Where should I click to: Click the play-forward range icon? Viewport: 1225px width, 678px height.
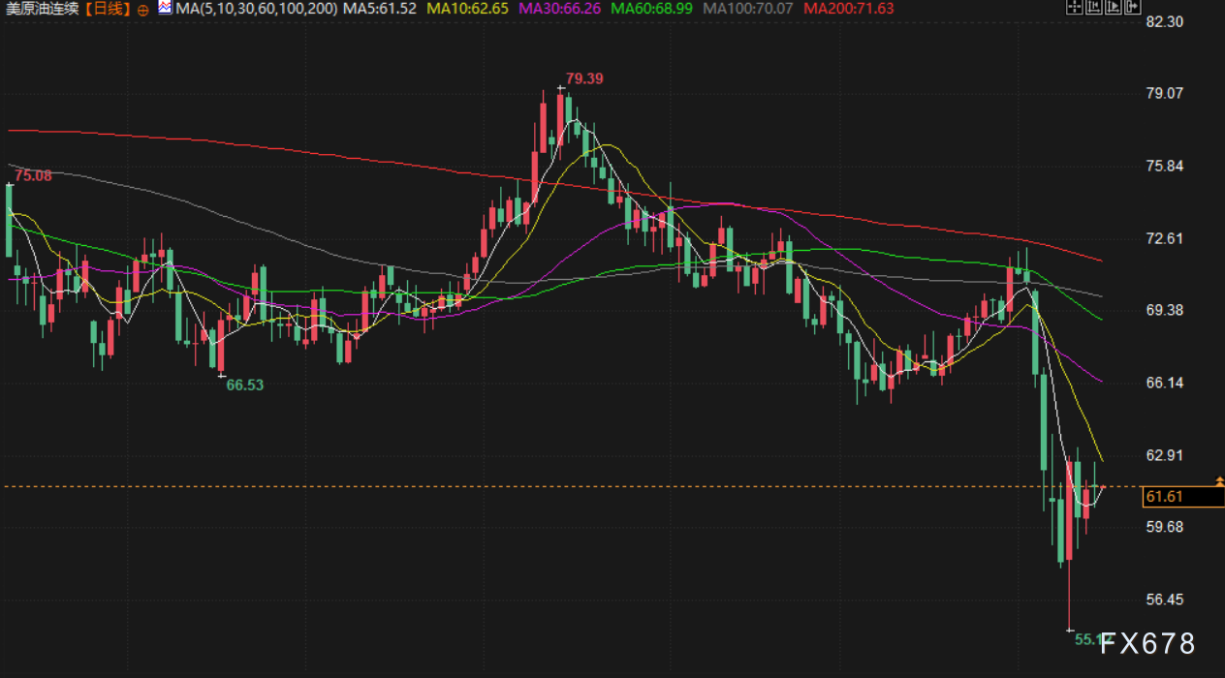[x=1114, y=8]
